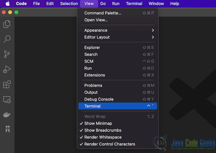The width and height of the screenshot is (216, 153).
Task: Open Remote Explorer monitor icon in activity bar
Action: (7, 100)
